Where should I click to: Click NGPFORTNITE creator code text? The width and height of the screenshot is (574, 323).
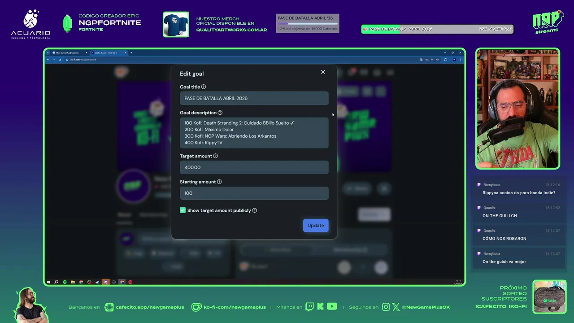(x=110, y=23)
